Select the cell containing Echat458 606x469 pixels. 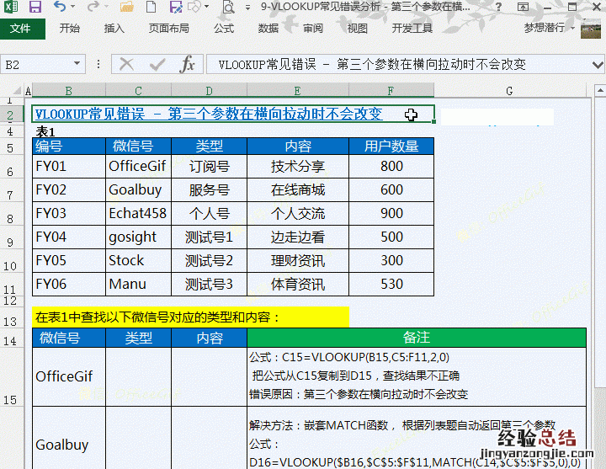pyautogui.click(x=138, y=214)
